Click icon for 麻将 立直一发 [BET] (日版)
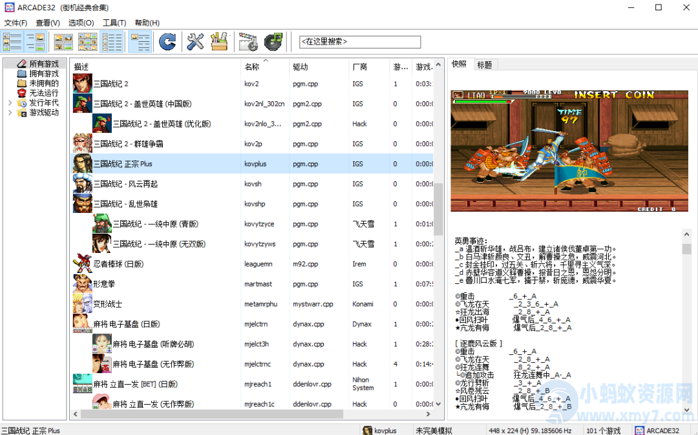 pyautogui.click(x=82, y=383)
